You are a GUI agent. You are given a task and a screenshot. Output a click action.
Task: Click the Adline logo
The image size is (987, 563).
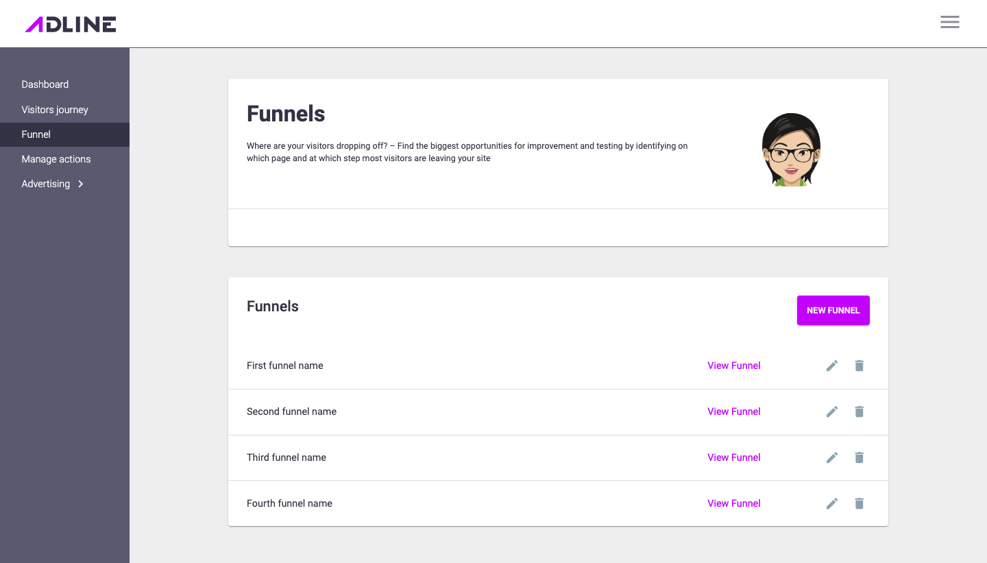coord(71,25)
